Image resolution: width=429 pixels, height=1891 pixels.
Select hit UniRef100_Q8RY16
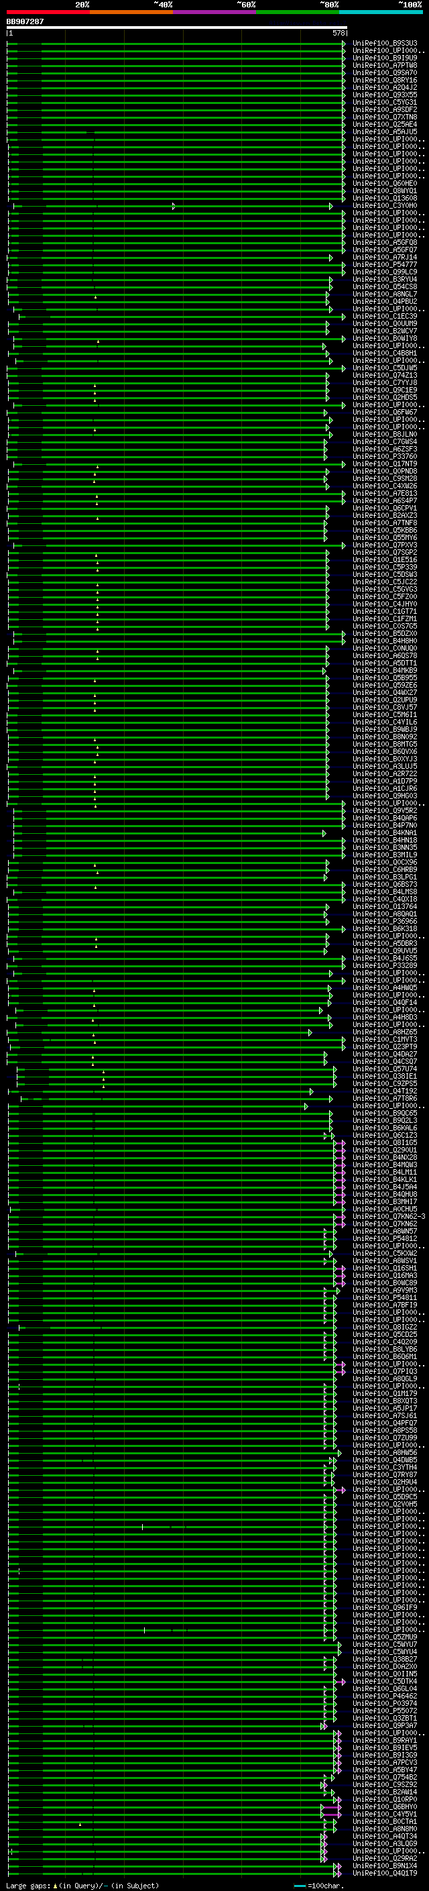[385, 80]
